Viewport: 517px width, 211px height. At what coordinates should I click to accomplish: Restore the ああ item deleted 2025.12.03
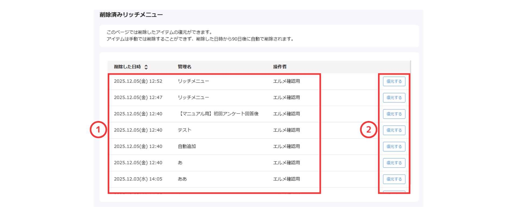coord(394,179)
